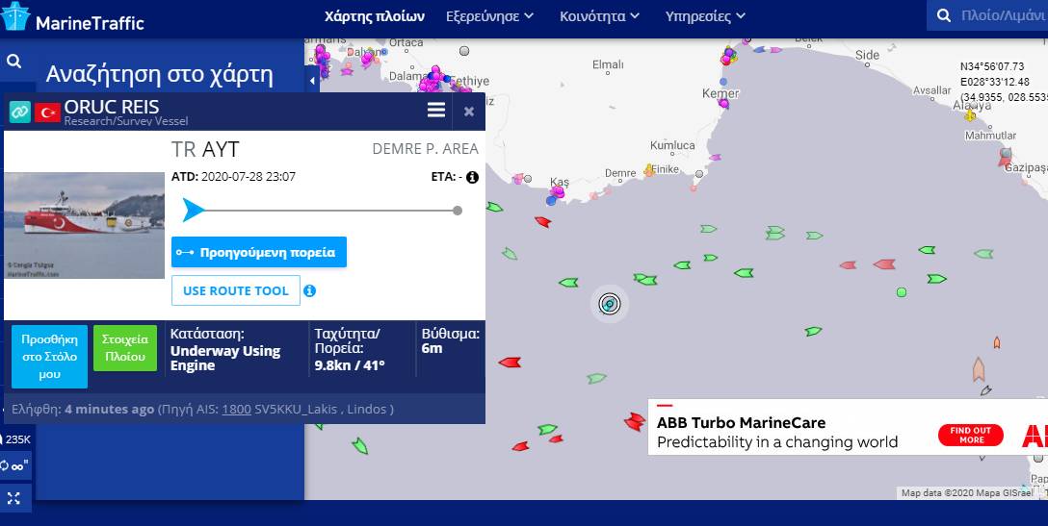Open the Χάρτης πλοίων menu item
Viewport: 1048px width, 526px height.
pos(375,16)
